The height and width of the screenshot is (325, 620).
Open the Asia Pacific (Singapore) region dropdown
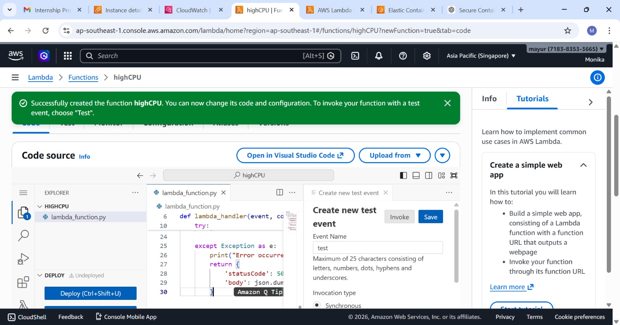480,56
